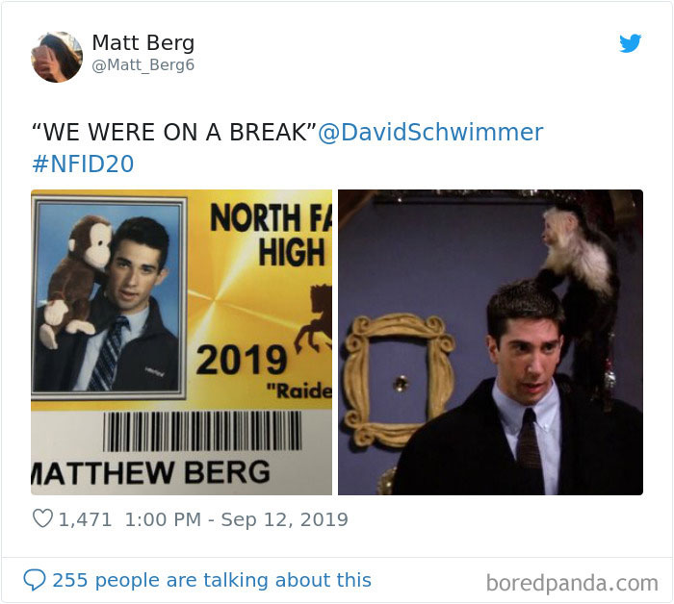Open the 1:00 PM Sep 12, 2019 timestamp
This screenshot has height=604, width=674.
[x=236, y=519]
